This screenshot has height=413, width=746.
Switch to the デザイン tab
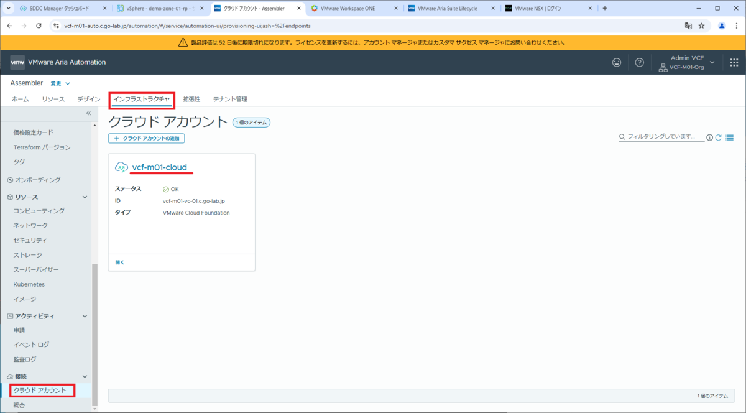tap(89, 100)
